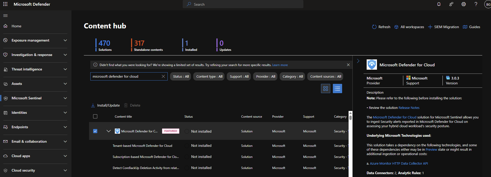Open the Content type filter dropdown
The height and width of the screenshot is (177, 491).
[x=209, y=76]
